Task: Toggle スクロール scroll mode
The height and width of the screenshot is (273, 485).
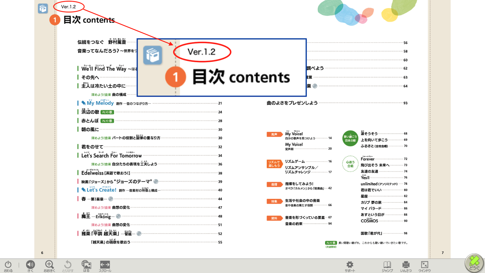Action: point(105,265)
